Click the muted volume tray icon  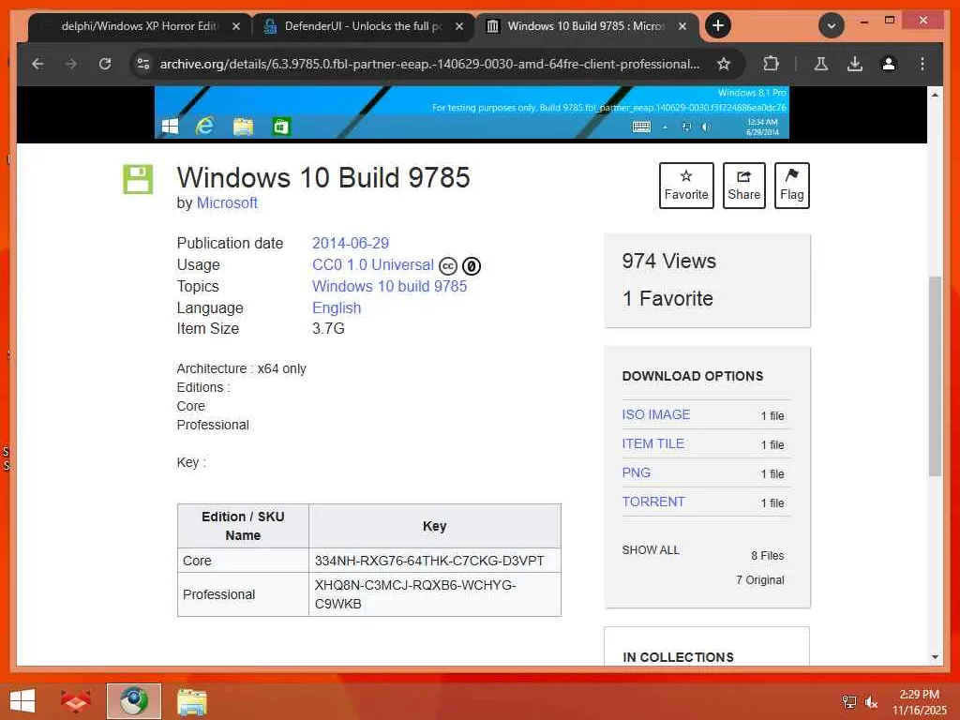tap(871, 701)
